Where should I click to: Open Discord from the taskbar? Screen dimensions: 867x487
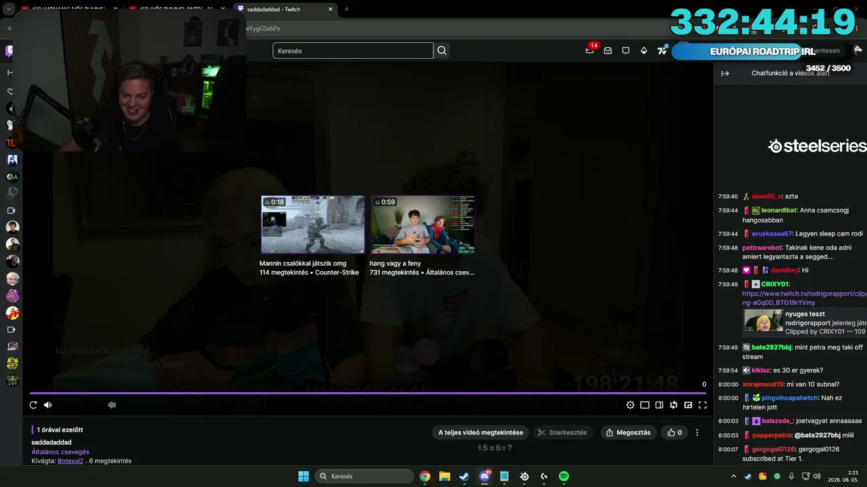click(484, 476)
